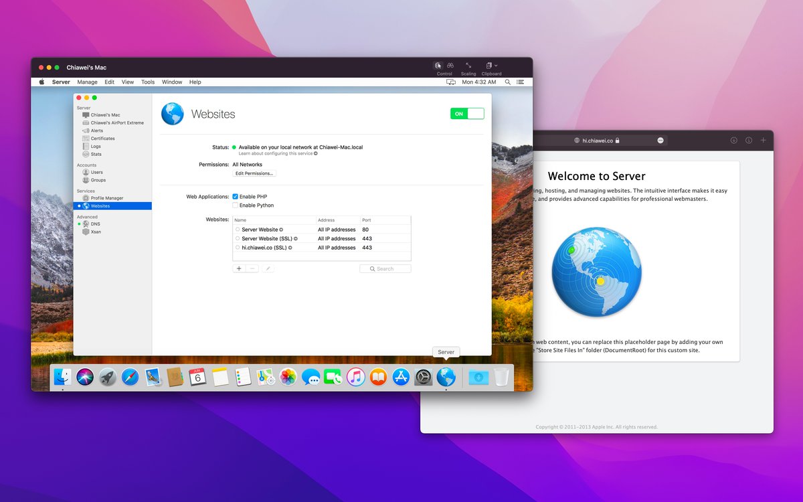Select Control mode cursor icon in Screen Sharing toolbar
Image resolution: width=803 pixels, height=502 pixels.
[x=438, y=66]
